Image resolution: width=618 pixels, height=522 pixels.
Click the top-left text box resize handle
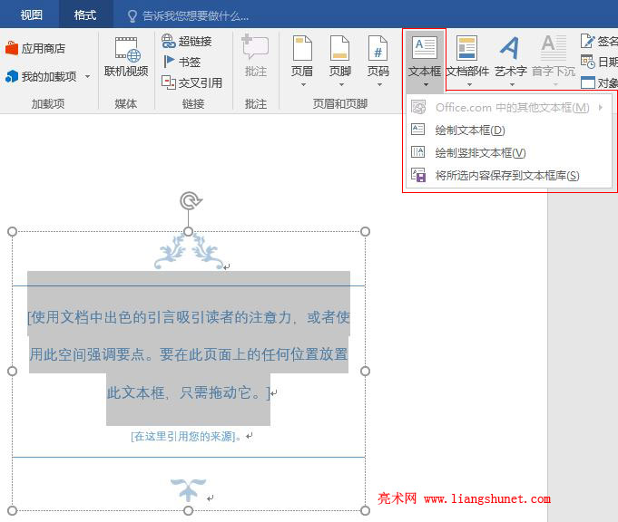coord(12,231)
